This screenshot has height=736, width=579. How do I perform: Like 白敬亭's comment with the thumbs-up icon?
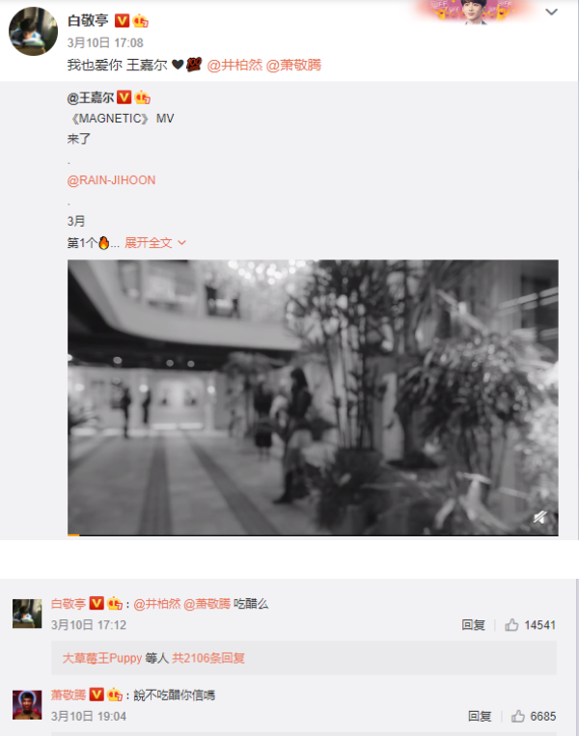pos(511,625)
